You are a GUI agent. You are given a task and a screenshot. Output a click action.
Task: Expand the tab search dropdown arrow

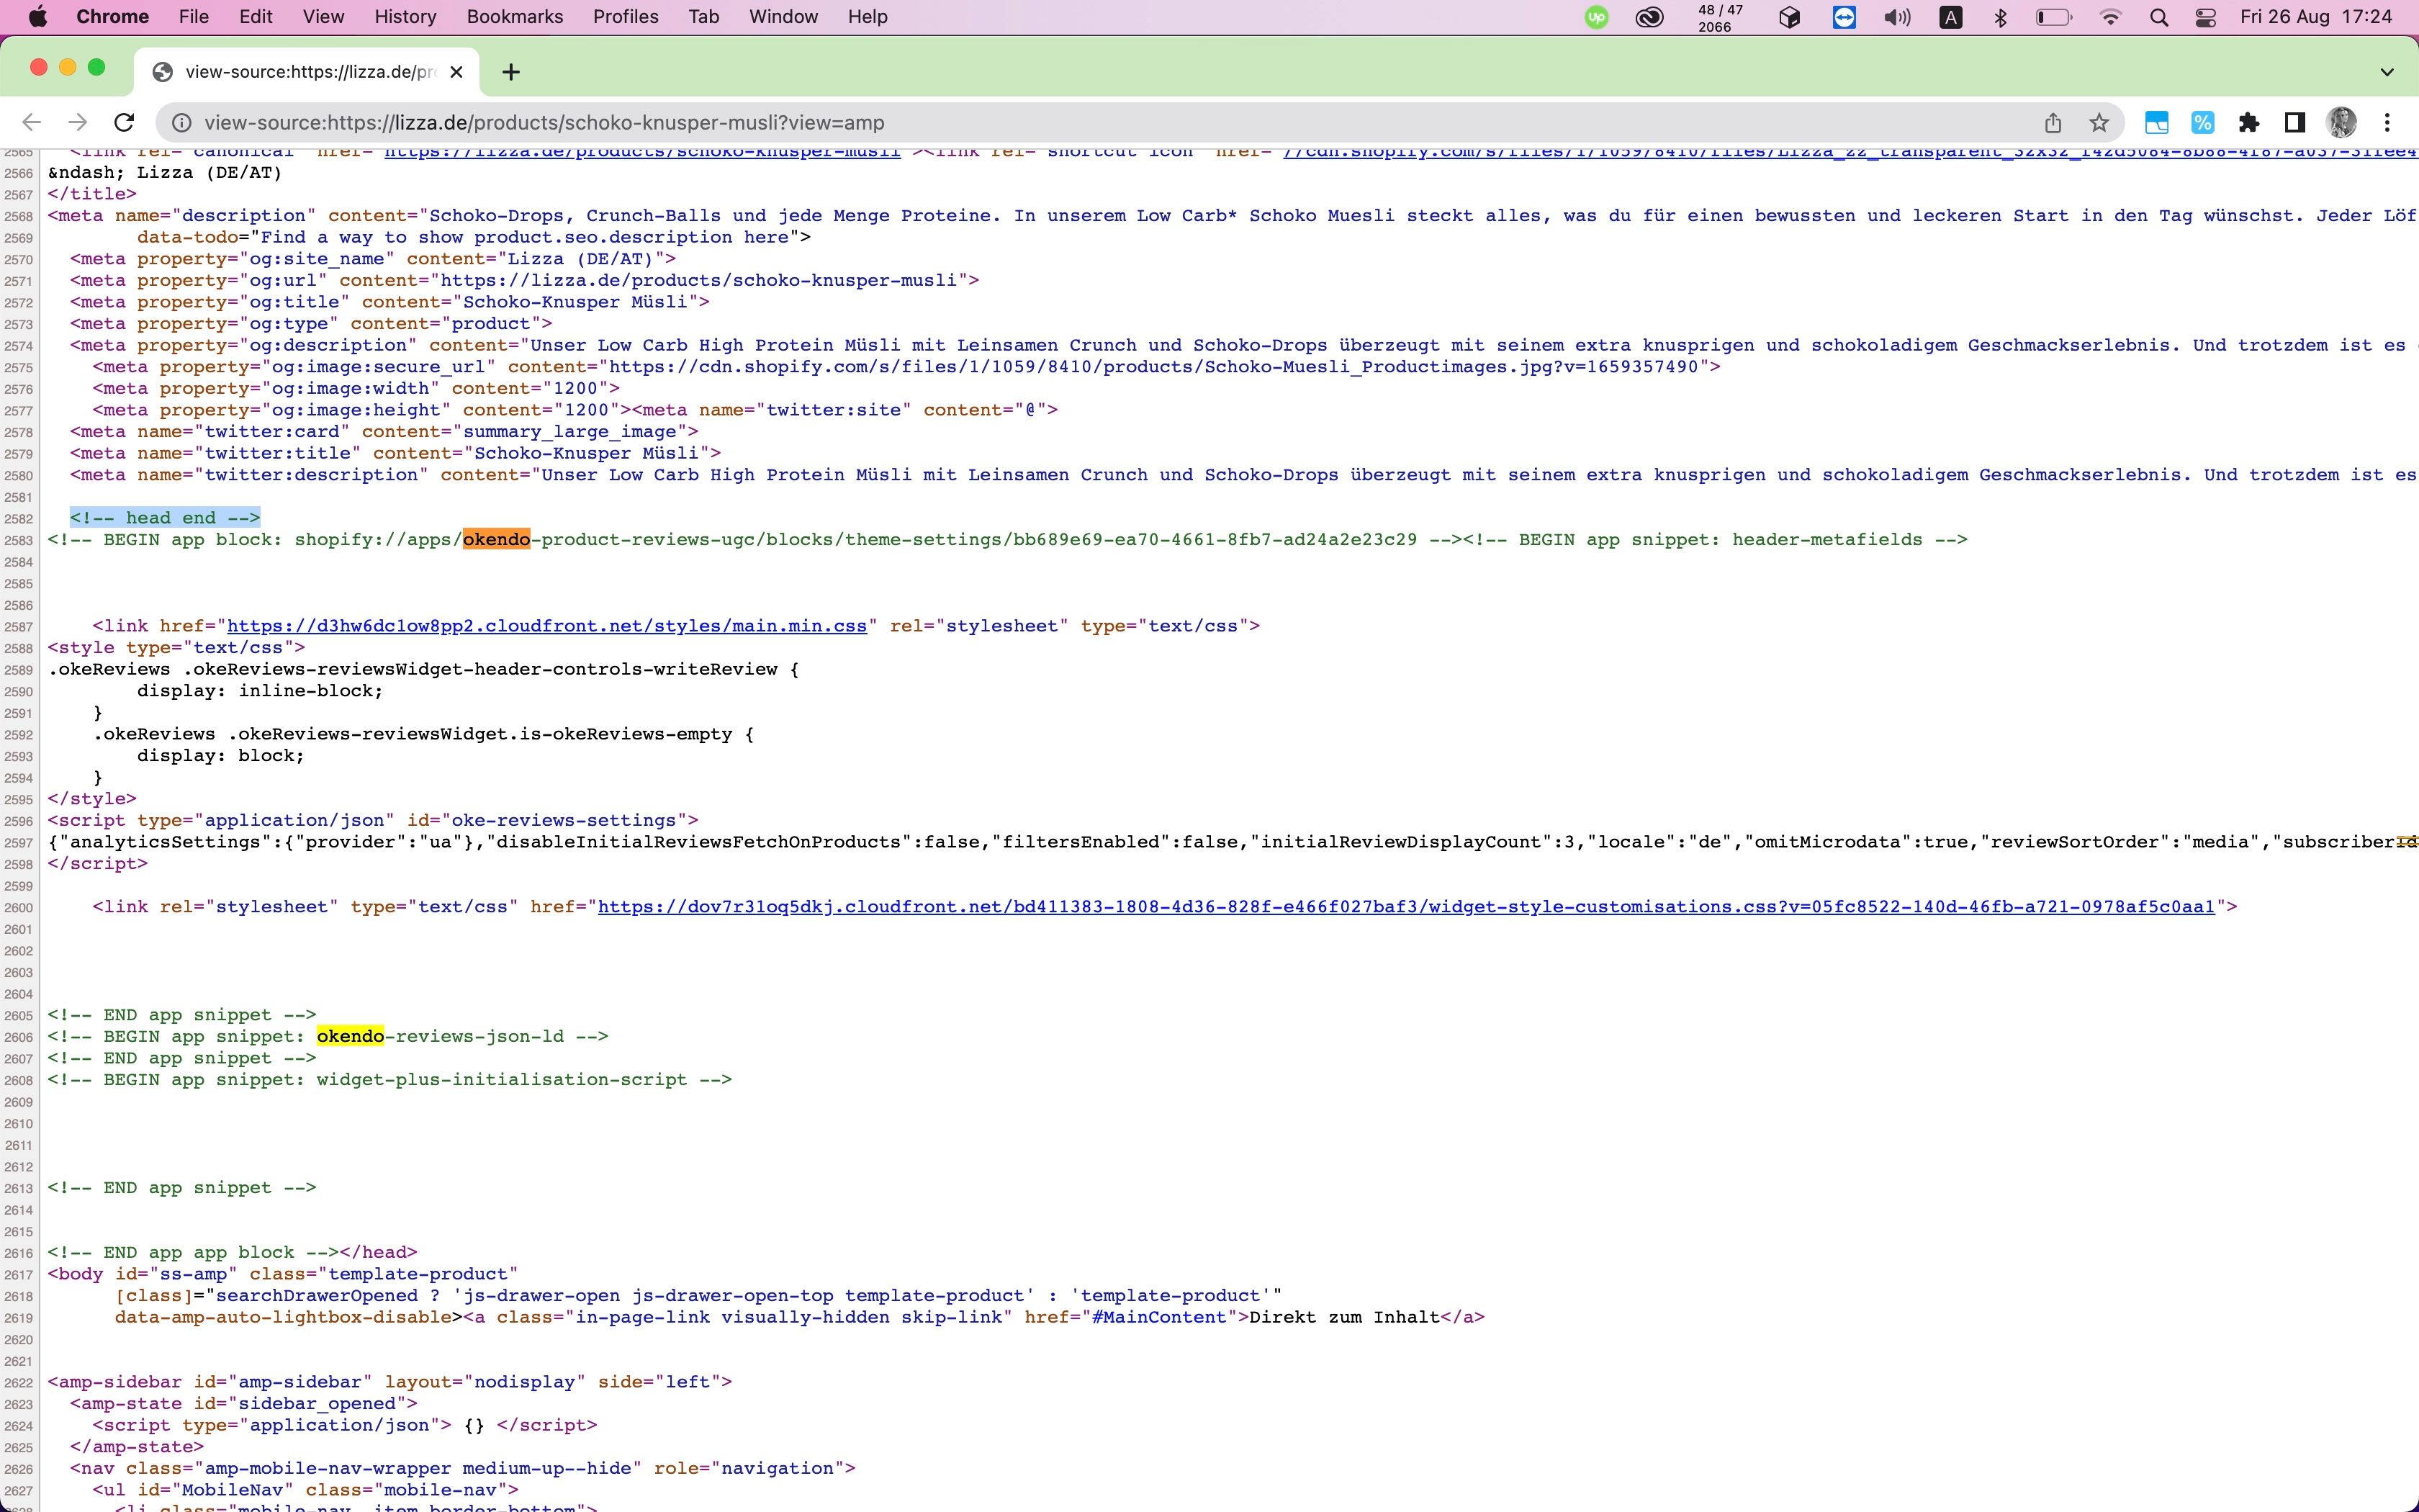pos(2387,72)
